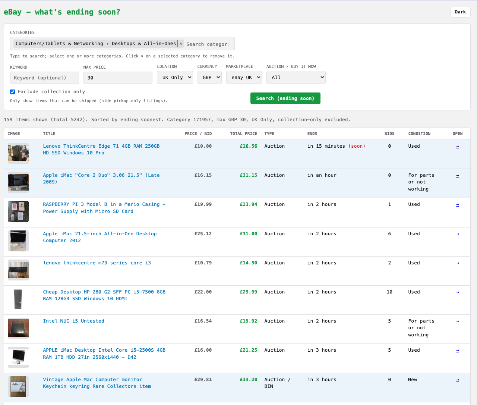Screen dimensions: 477x405
Task: Click the Total Price column header
Action: (x=243, y=134)
